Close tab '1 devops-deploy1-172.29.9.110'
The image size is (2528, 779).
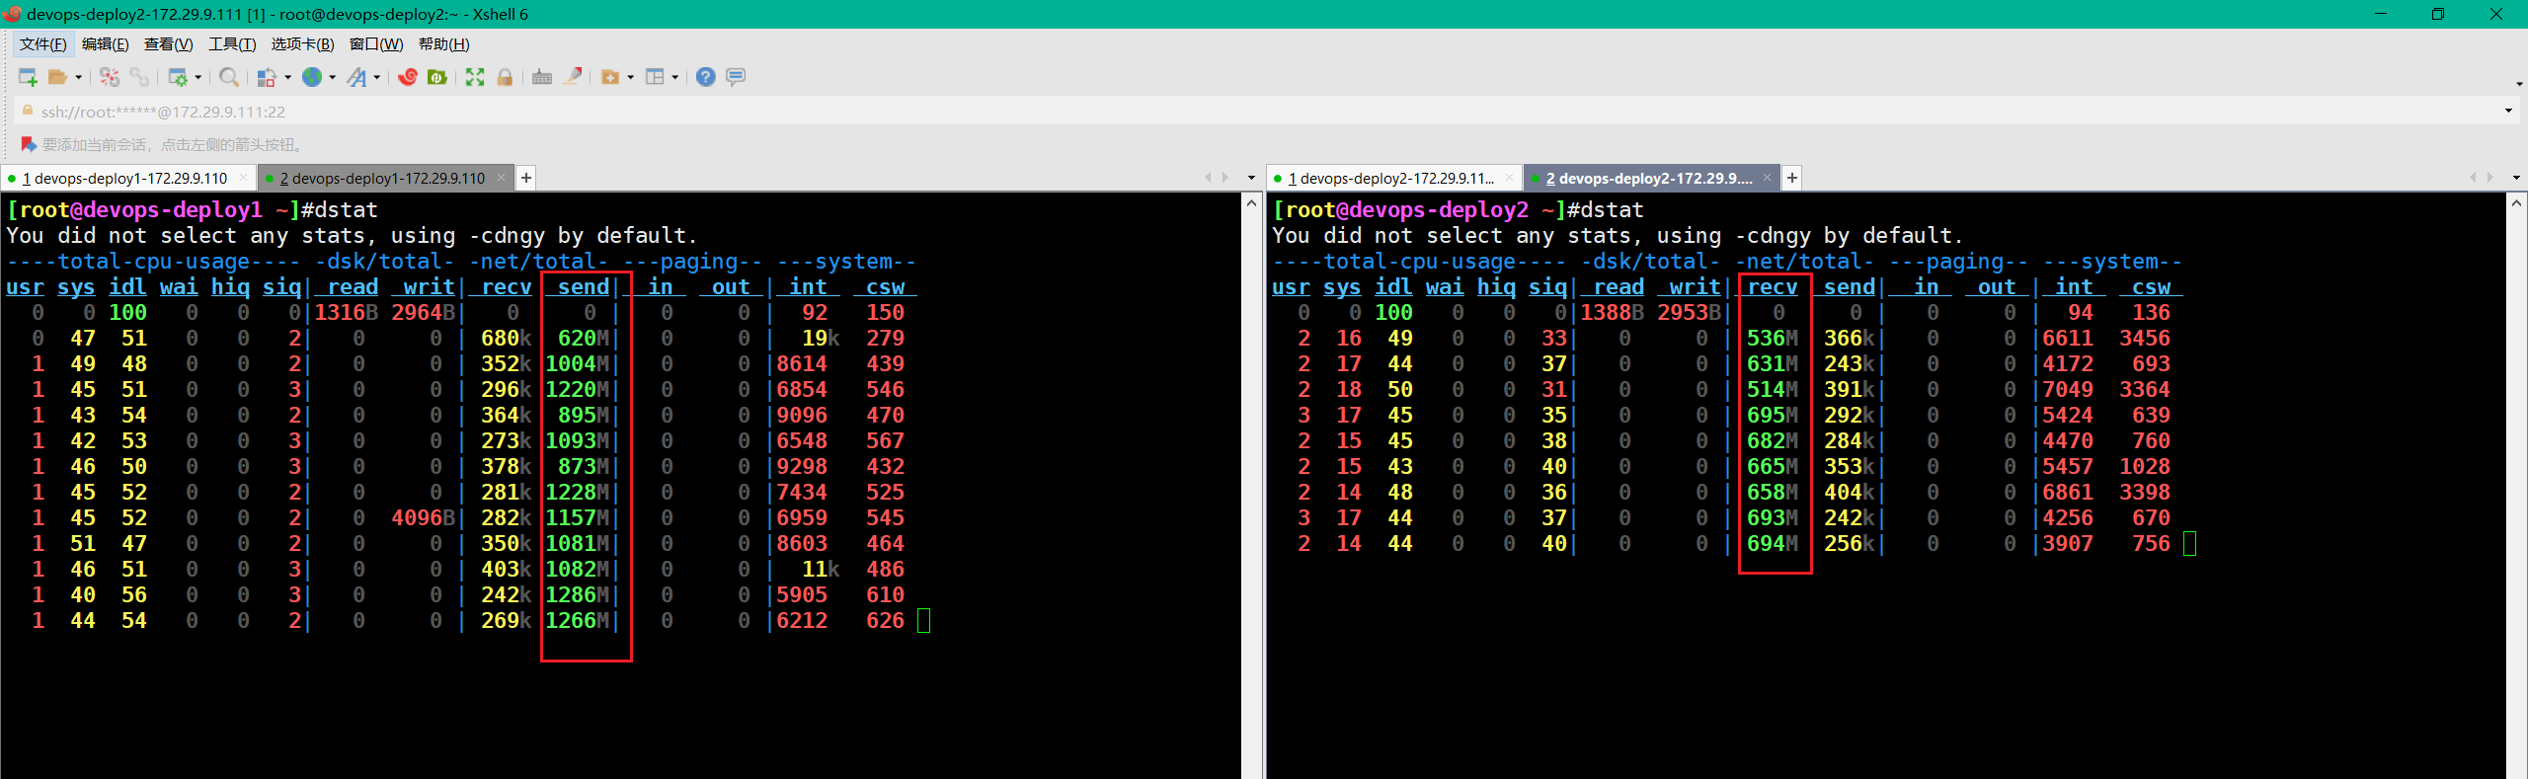243,178
